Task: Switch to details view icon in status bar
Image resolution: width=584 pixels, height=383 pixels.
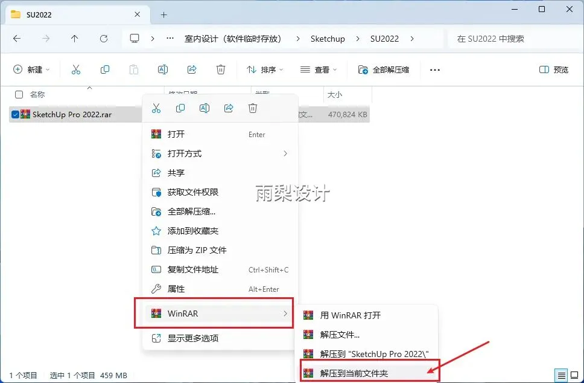Action: (x=561, y=375)
